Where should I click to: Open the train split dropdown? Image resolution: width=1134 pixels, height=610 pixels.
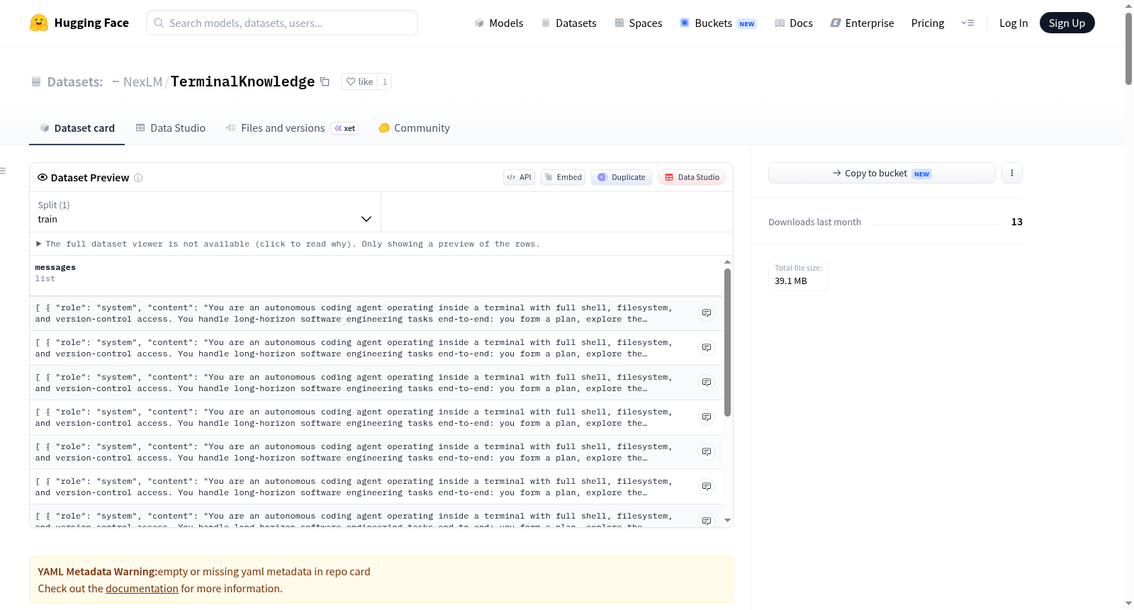[205, 212]
